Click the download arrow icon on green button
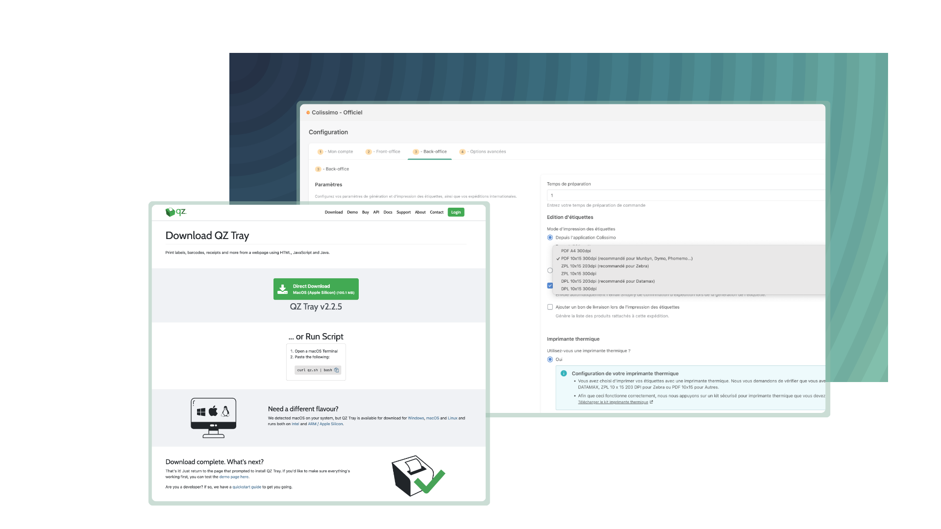The image size is (941, 529). coord(282,289)
